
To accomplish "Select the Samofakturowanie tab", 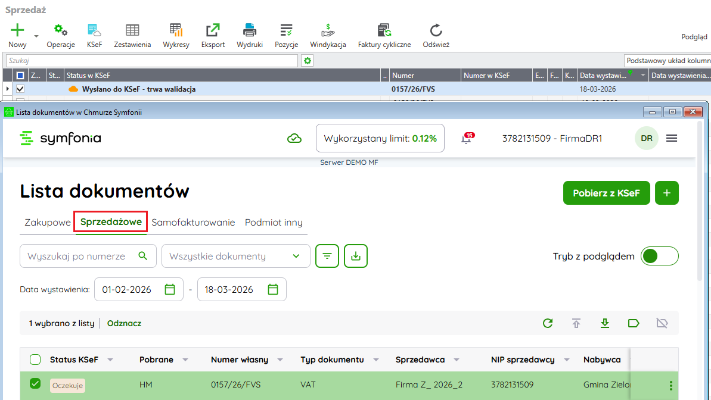I will pos(193,223).
